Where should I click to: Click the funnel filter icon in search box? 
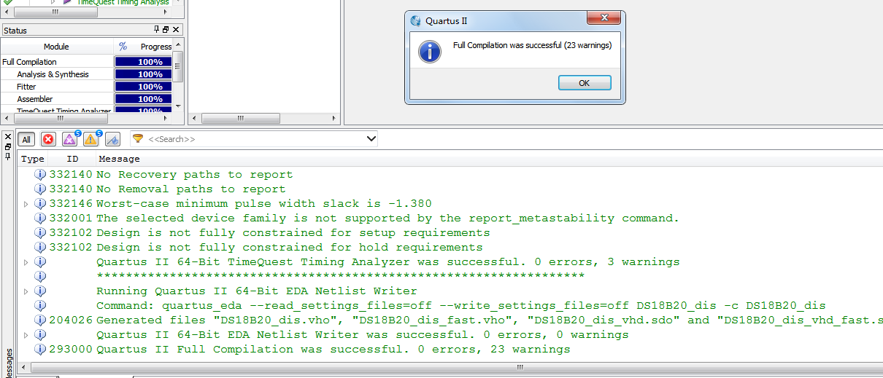click(x=138, y=138)
